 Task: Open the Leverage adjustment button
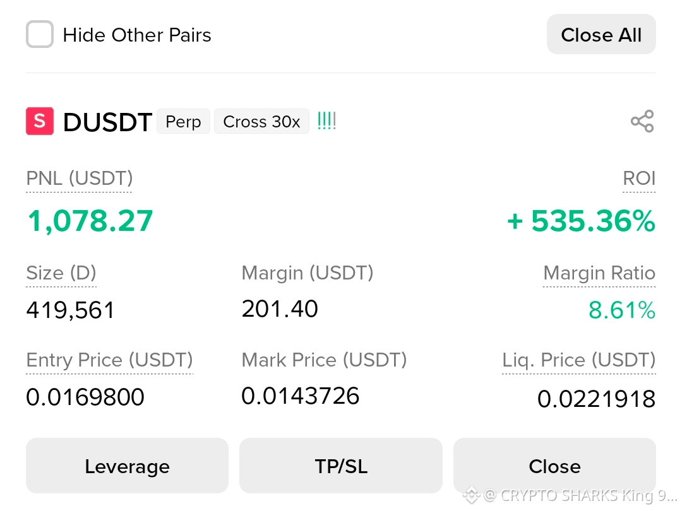(x=127, y=466)
